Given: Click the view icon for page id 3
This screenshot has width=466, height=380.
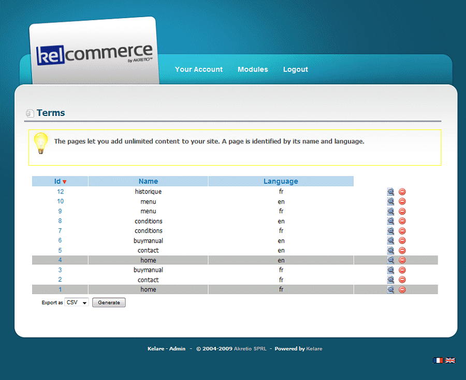Looking at the screenshot, I should [x=391, y=270].
